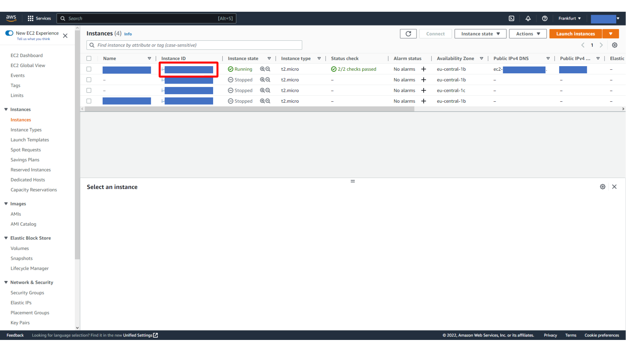Collapse the Instances sidebar section
This screenshot has width=626, height=352.
[6, 109]
